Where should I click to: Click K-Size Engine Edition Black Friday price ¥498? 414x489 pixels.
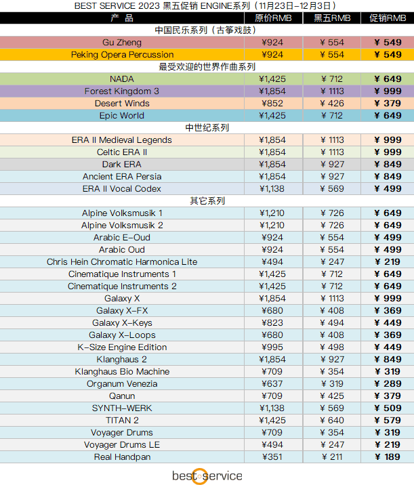pyautogui.click(x=332, y=347)
